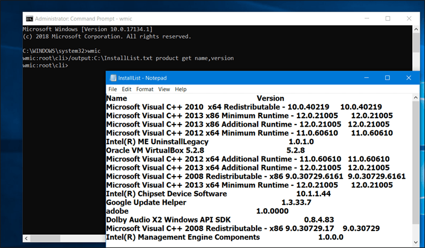Click the 'Name' column header text
Screen dimensions: 425x248
tap(116, 98)
